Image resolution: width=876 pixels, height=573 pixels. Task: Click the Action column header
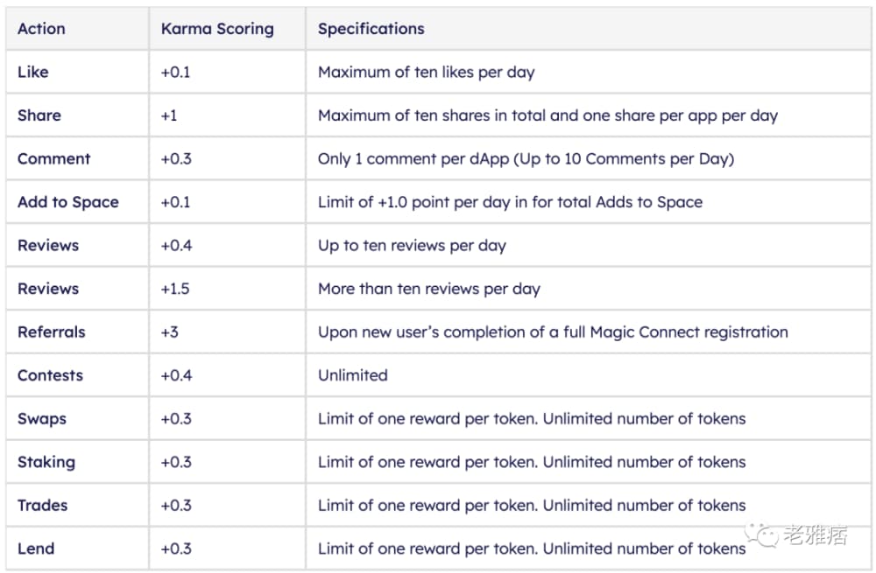pos(41,29)
